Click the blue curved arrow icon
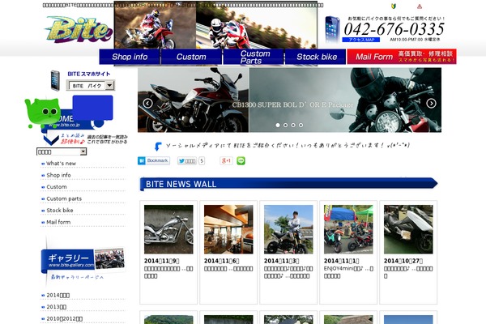This screenshot has height=324, width=486. (x=158, y=147)
